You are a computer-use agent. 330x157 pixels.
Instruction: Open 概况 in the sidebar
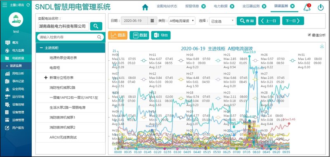tap(16, 43)
